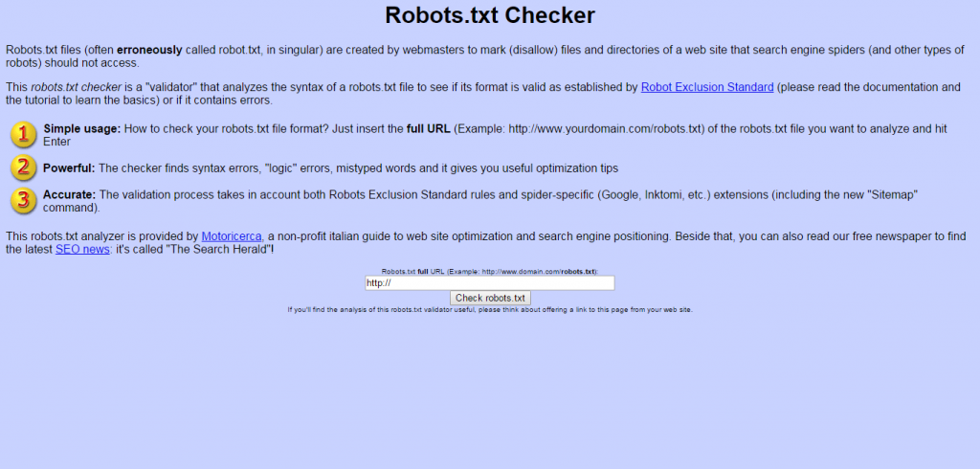980x469 pixels.
Task: Click the bold 'Powerful:' label
Action: pos(69,168)
